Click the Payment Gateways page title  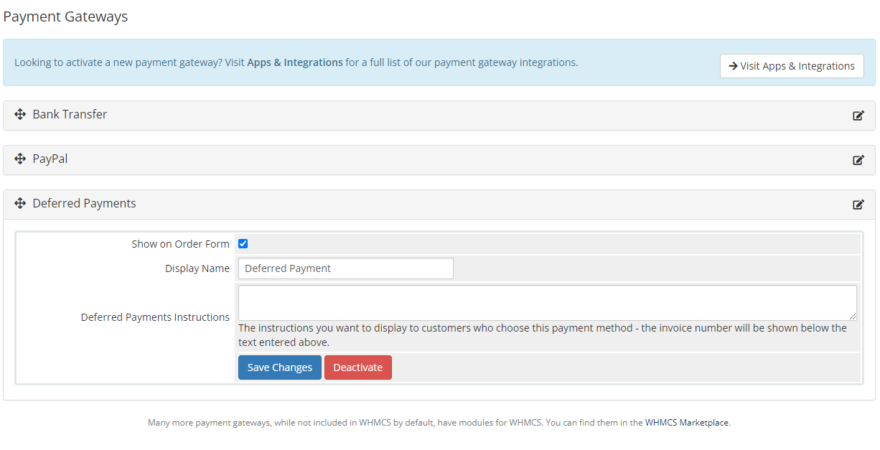coord(65,17)
